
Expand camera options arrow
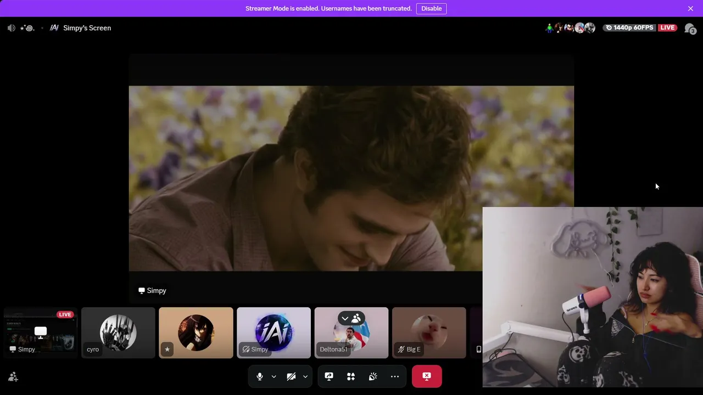(305, 376)
